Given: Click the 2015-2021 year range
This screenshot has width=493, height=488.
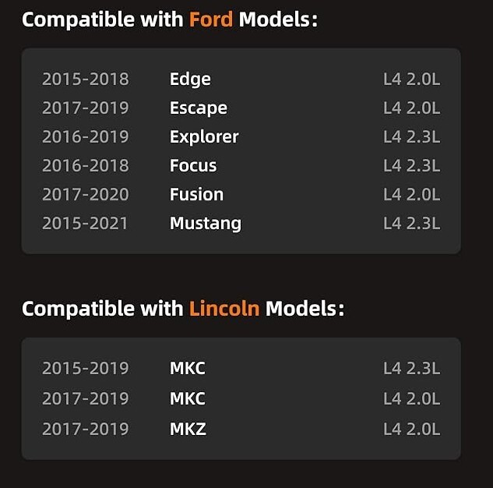Looking at the screenshot, I should pos(85,223).
